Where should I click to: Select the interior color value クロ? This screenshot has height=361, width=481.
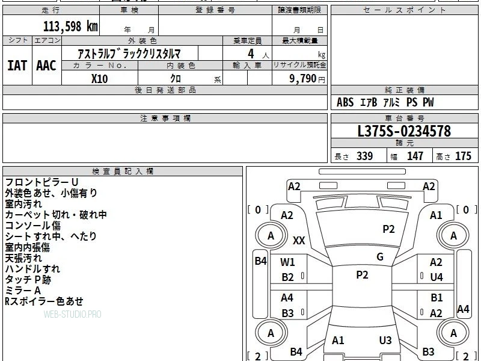(x=176, y=79)
